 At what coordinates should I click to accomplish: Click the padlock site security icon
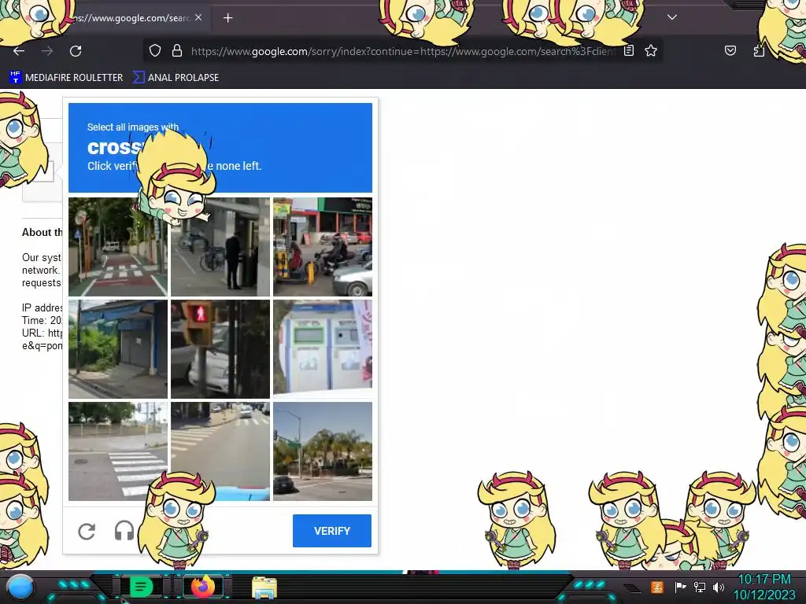[177, 50]
